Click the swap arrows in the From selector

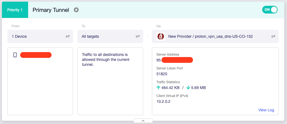click(68, 36)
